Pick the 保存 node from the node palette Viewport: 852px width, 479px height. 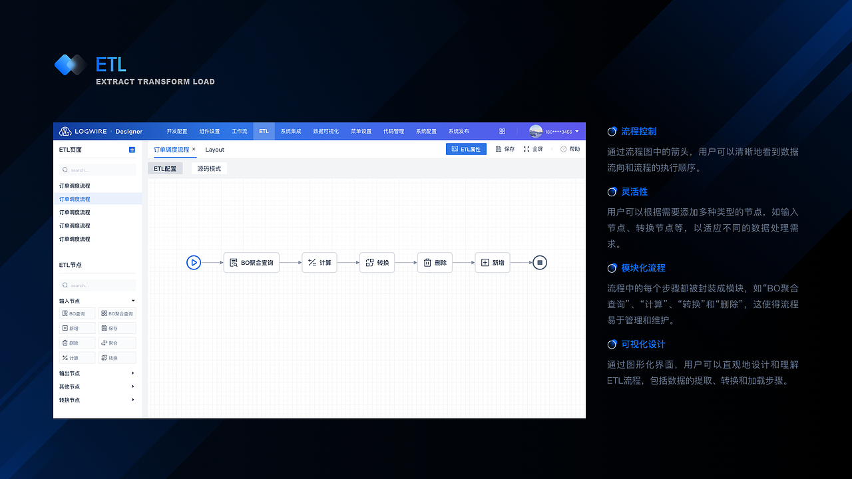coord(117,328)
